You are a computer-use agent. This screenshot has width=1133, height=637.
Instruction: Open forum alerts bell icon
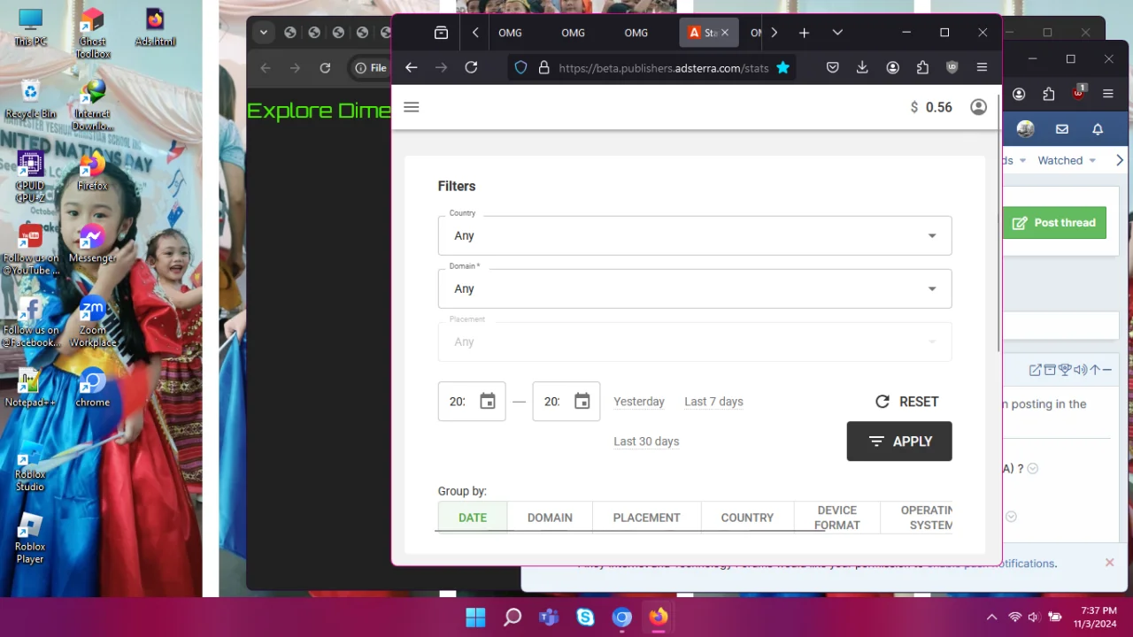tap(1098, 129)
